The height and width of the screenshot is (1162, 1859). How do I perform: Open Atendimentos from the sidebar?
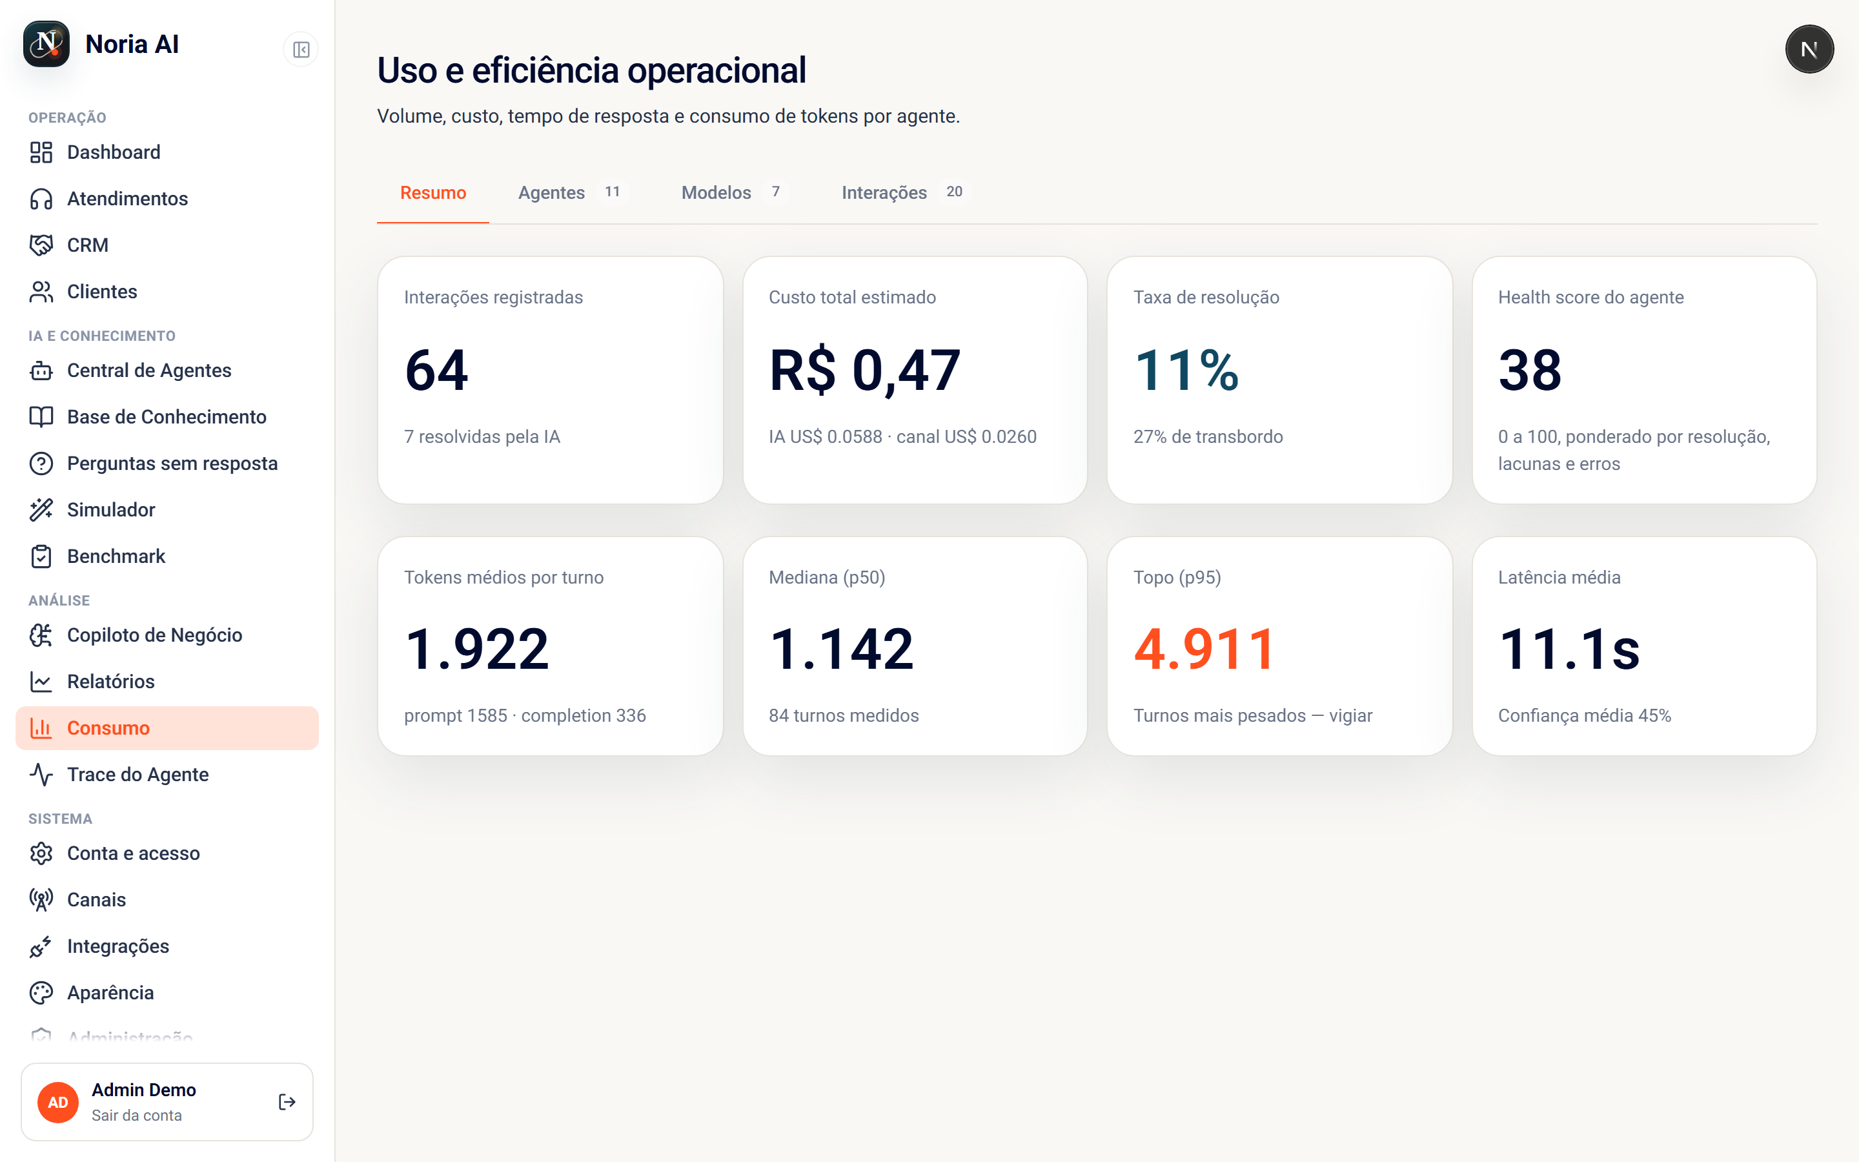click(167, 199)
